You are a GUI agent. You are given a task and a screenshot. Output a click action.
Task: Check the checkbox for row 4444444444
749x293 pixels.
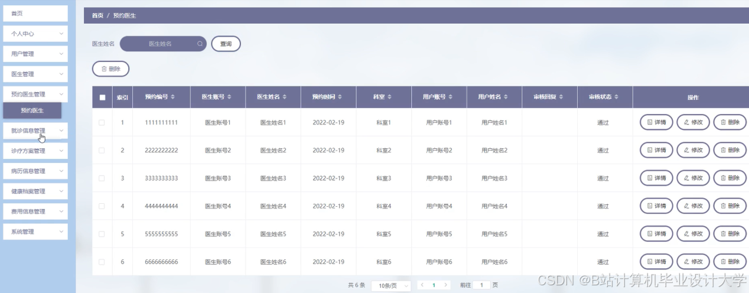click(102, 206)
